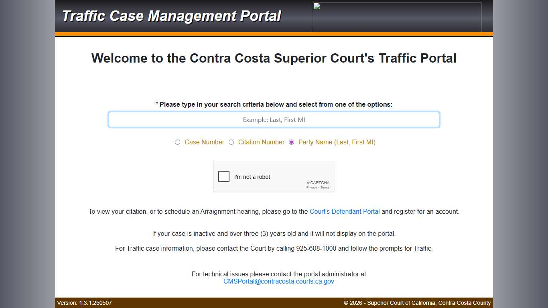Image resolution: width=548 pixels, height=308 pixels.
Task: Select the Citation Number radio button
Action: pos(231,142)
